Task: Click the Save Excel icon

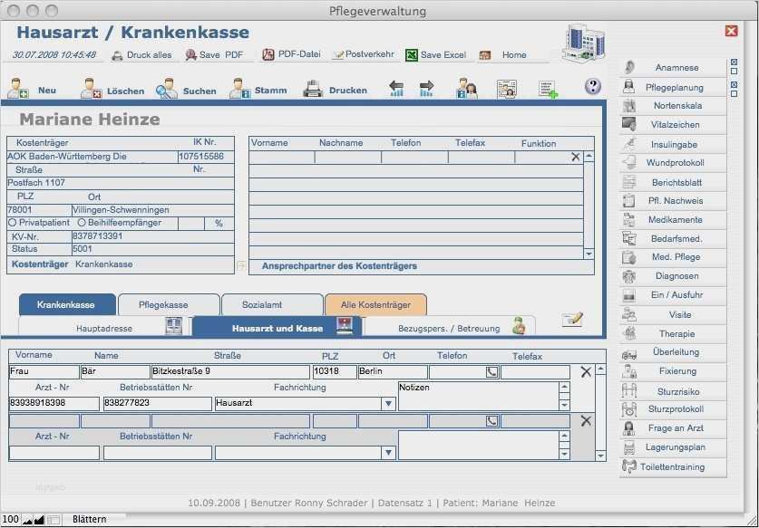Action: 412,55
